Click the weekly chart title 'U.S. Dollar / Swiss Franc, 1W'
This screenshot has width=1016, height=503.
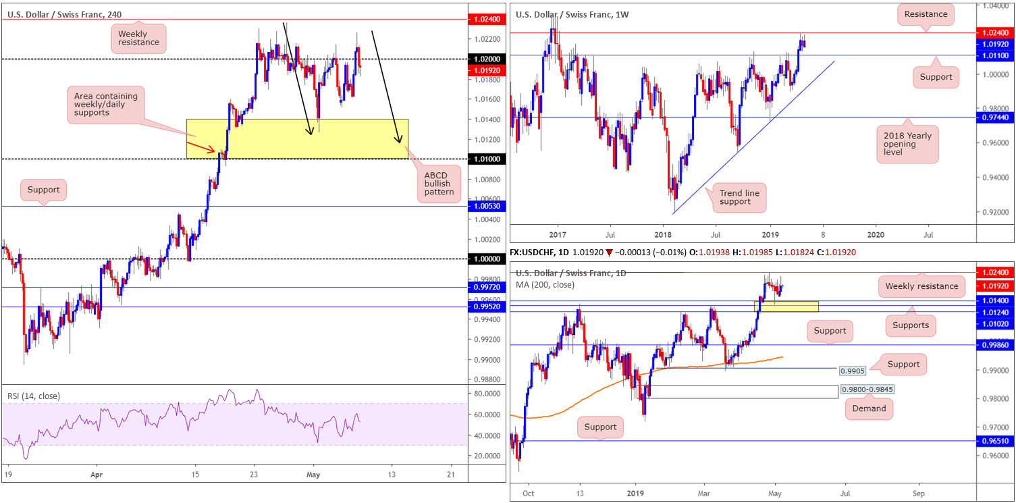[572, 14]
